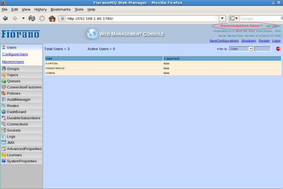Expand the Licenses section label
Viewport: 283px width, 189px height.
(14, 155)
